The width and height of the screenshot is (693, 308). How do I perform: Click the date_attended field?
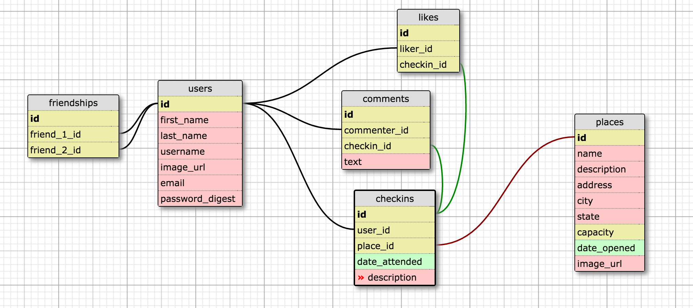pyautogui.click(x=395, y=262)
